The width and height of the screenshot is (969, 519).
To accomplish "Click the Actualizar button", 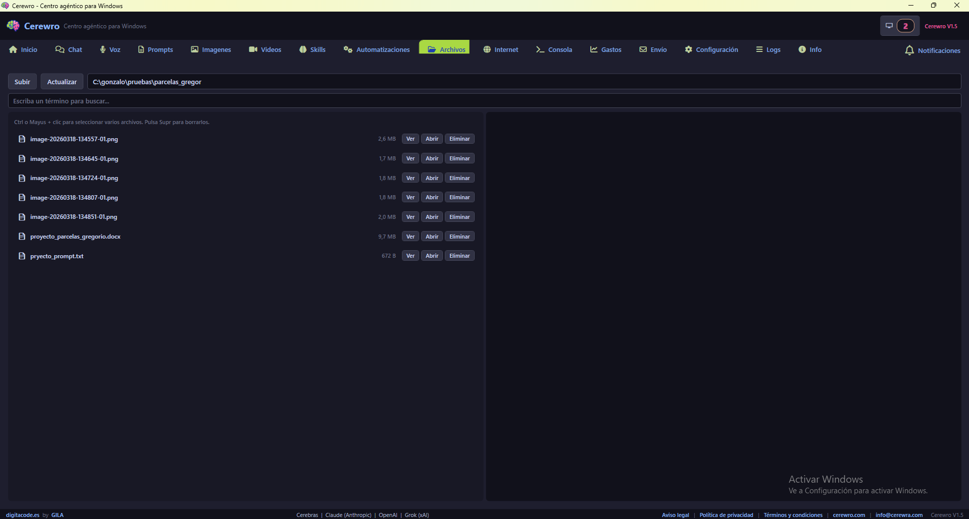I will pyautogui.click(x=62, y=82).
